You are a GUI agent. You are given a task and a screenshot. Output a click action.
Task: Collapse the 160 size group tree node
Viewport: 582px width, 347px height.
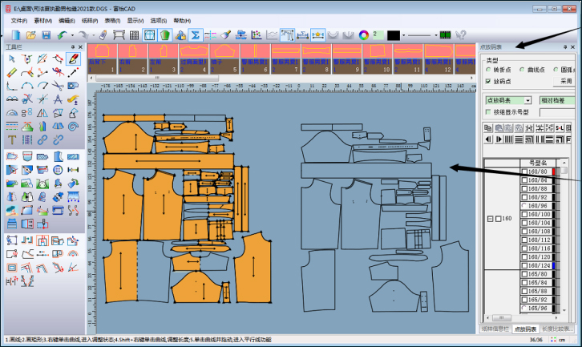[x=490, y=219]
